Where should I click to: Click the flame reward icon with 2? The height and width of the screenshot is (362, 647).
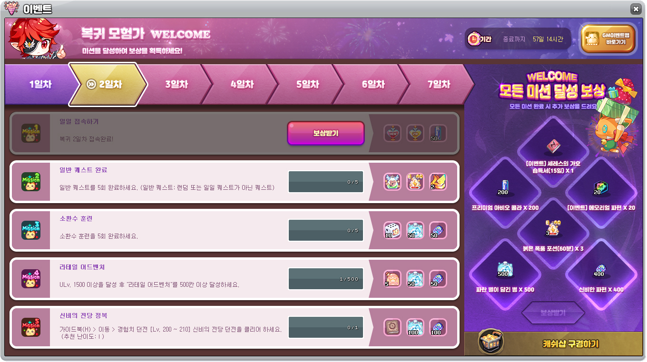[438, 182]
